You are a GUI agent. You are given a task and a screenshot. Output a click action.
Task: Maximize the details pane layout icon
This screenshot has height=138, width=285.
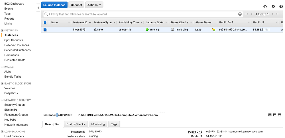[x=280, y=115]
